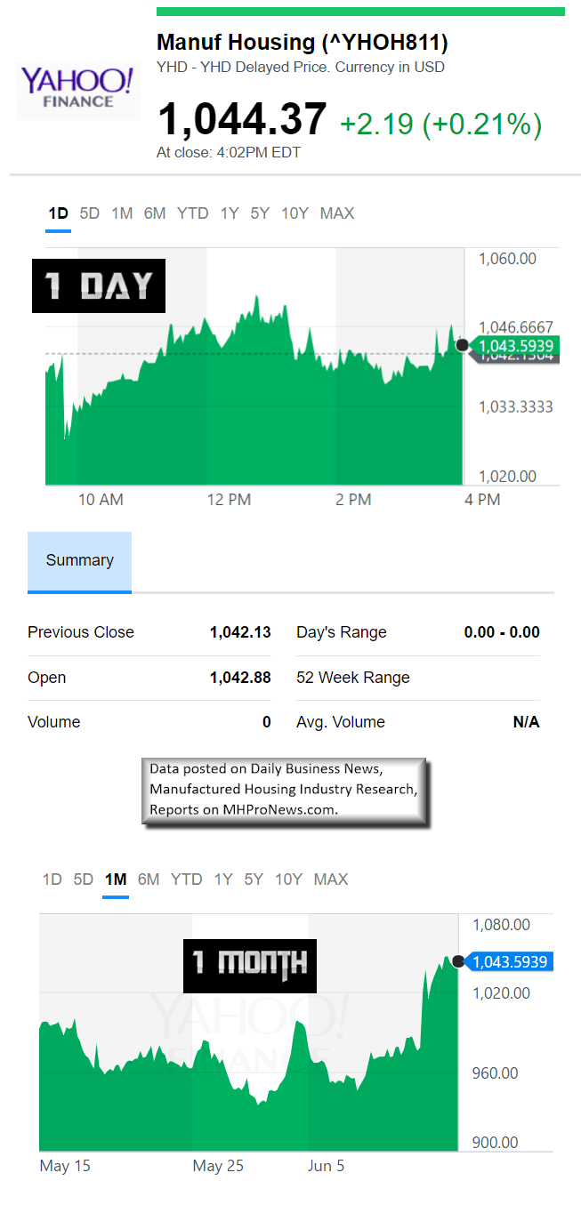Click Day's Range value 0.00 - 0.00
This screenshot has width=581, height=1229.
click(x=502, y=632)
